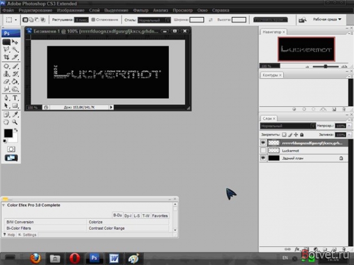The image size is (354, 265).
Task: Select the Horizontal Type tool
Action: [15, 98]
